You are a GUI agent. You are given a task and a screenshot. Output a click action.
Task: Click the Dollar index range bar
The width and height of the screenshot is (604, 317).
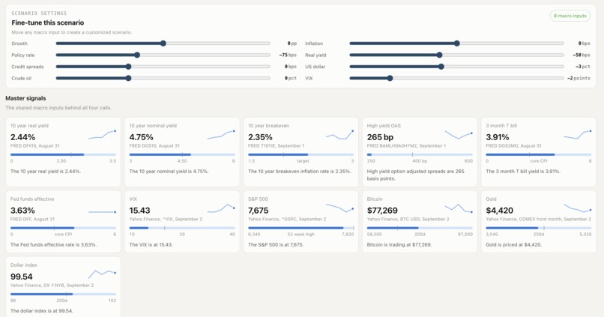click(x=63, y=295)
